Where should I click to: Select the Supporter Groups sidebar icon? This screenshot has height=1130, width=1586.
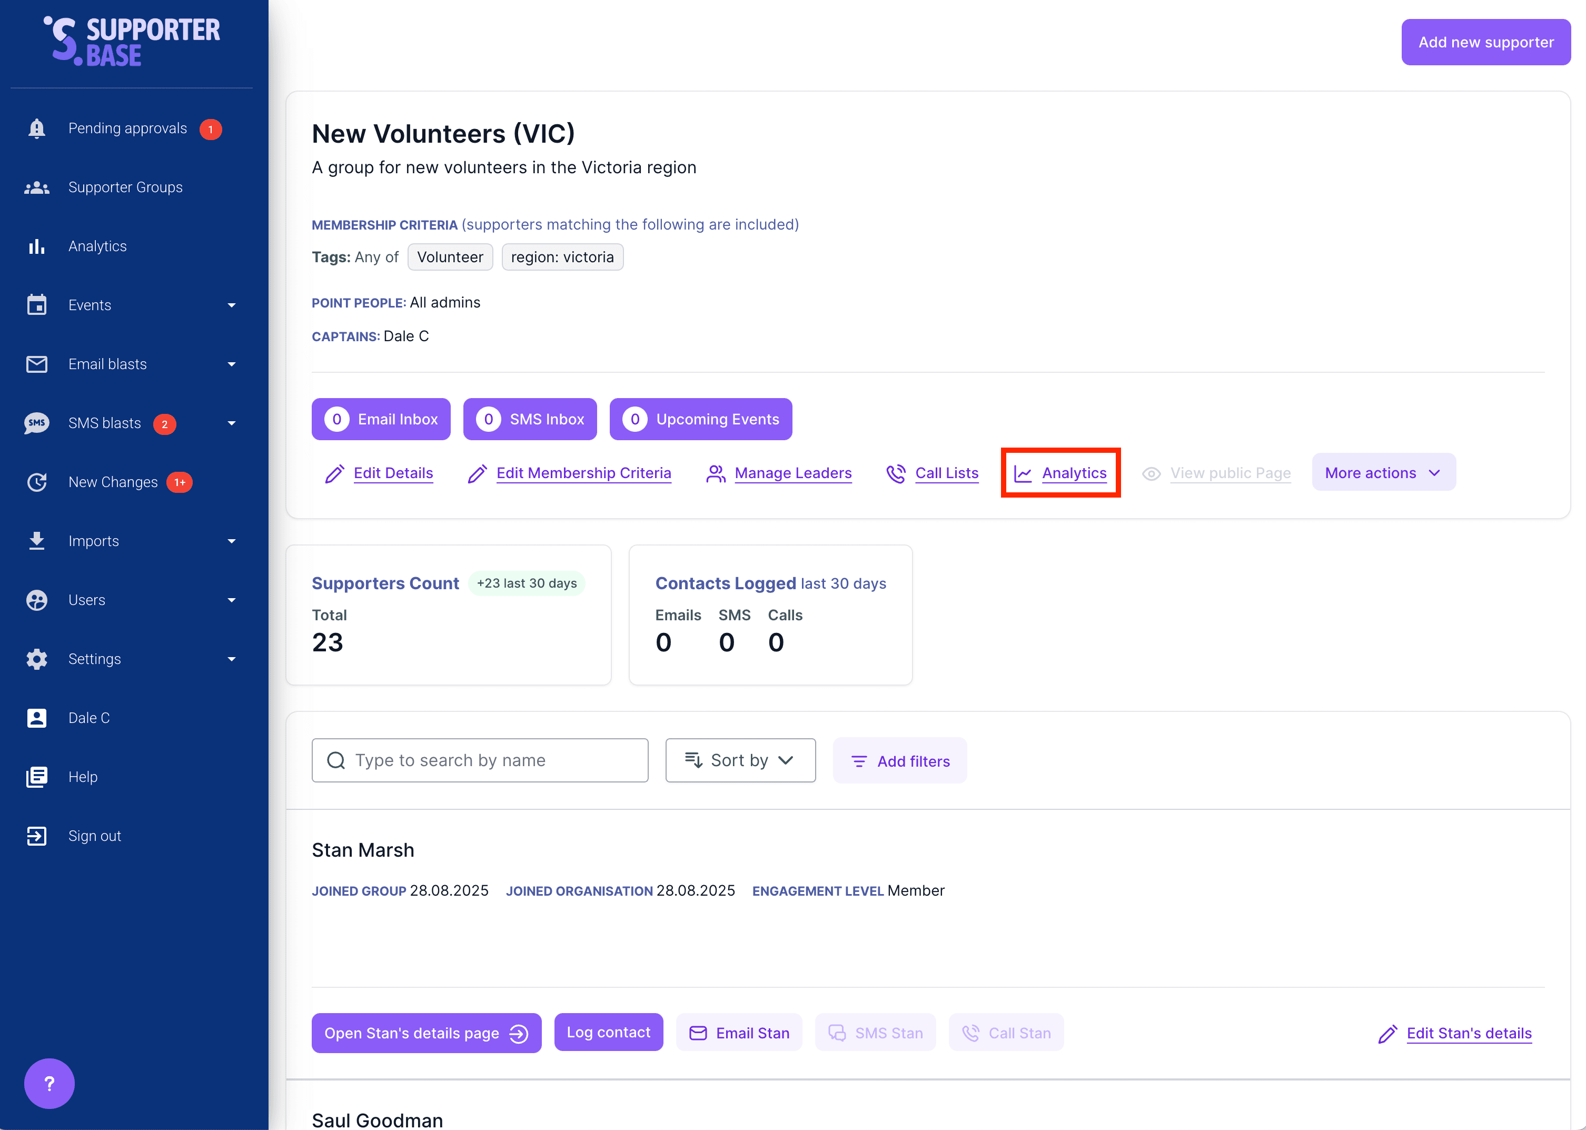pyautogui.click(x=36, y=186)
